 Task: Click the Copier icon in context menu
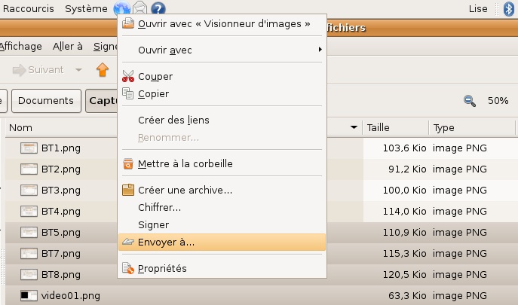click(x=127, y=93)
